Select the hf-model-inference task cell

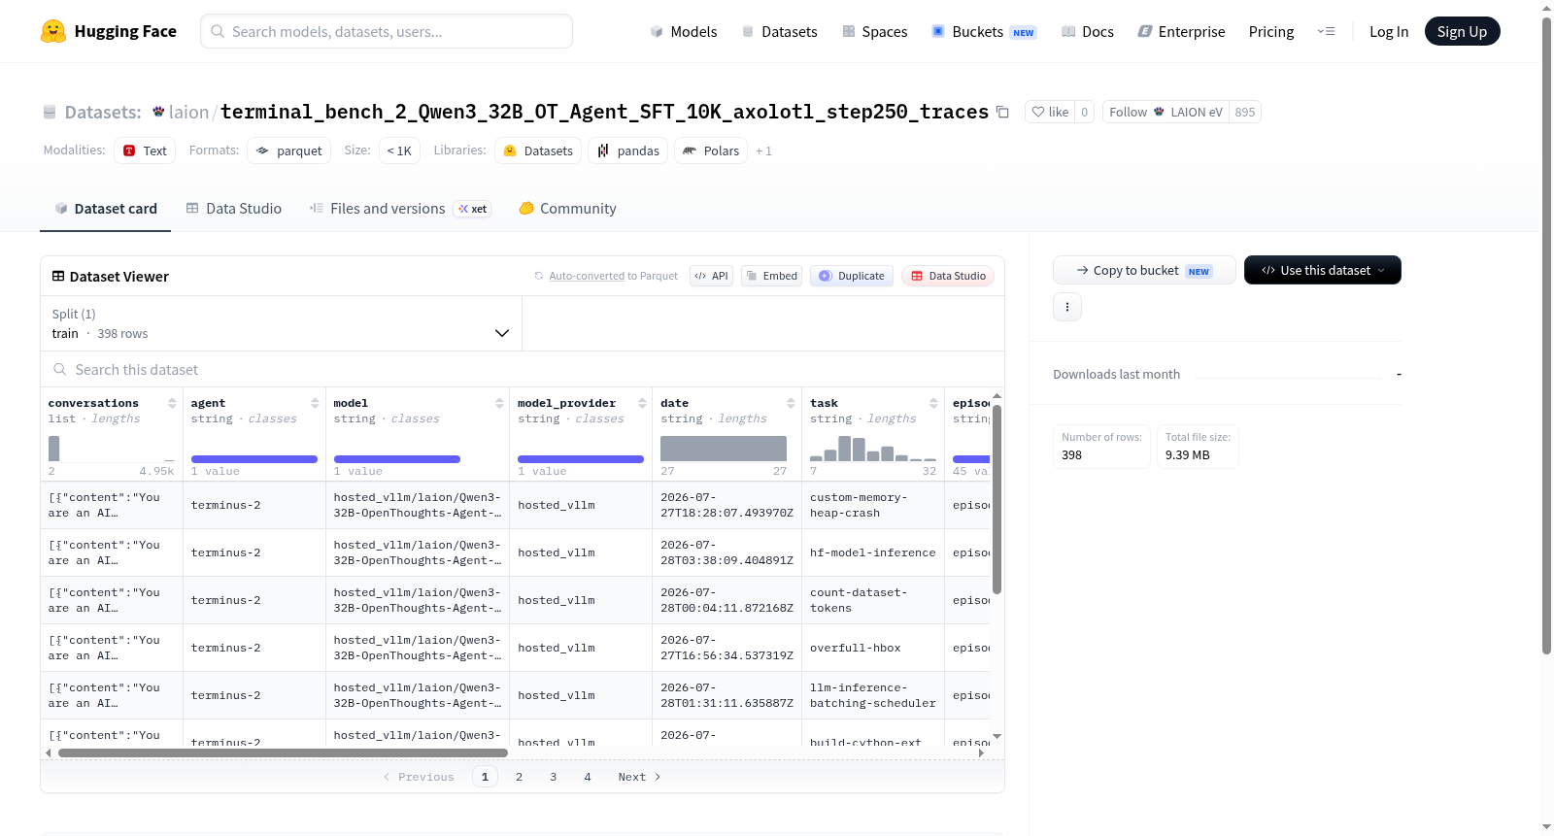click(x=873, y=552)
